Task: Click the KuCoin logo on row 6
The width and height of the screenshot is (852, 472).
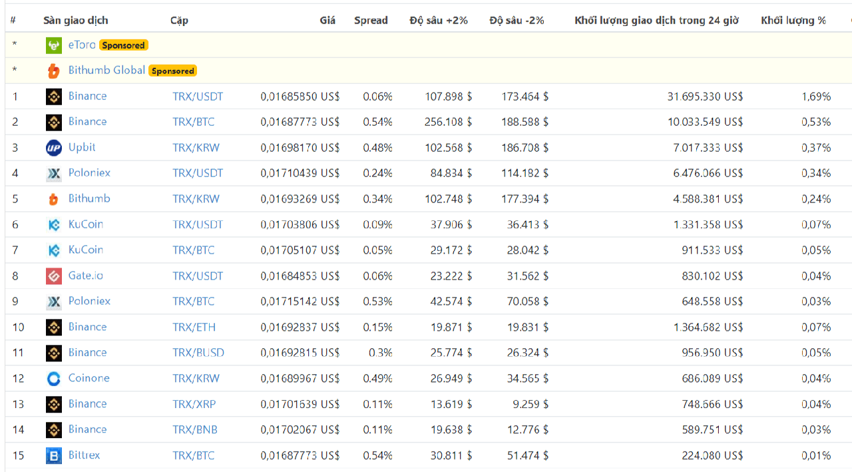Action: (x=54, y=224)
